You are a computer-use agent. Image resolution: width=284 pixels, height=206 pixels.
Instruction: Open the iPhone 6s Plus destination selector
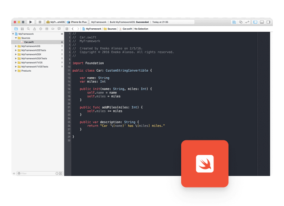(78, 22)
